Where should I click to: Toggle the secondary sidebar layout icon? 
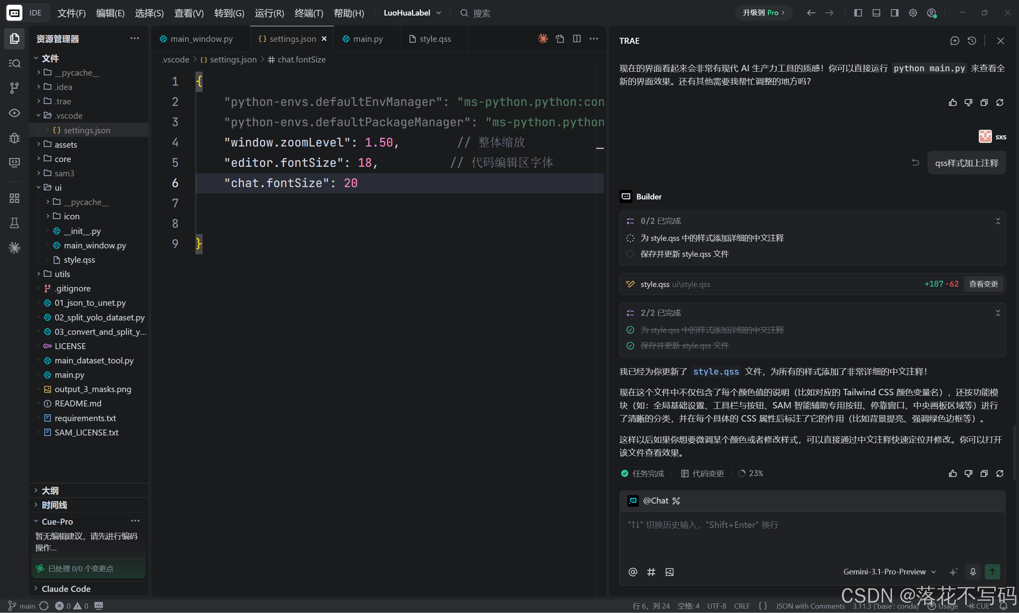(x=894, y=13)
